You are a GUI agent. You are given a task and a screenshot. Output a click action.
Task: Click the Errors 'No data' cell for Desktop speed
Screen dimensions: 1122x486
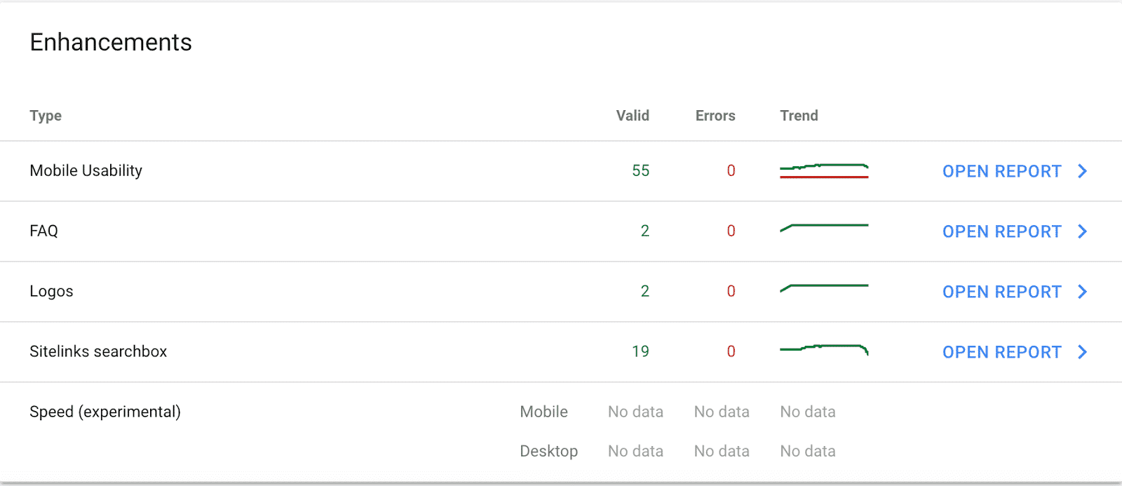(x=722, y=451)
